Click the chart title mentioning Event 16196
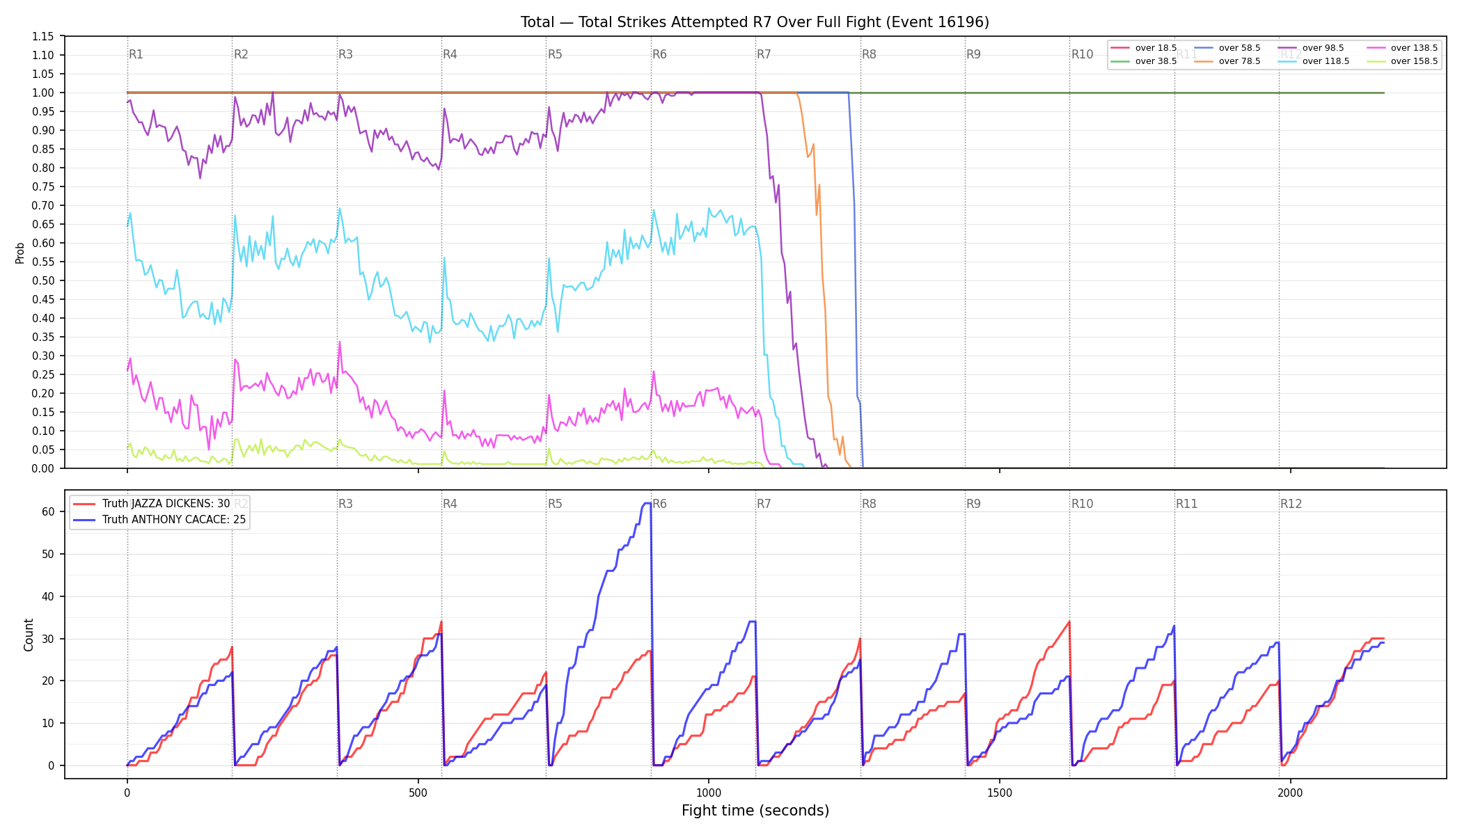The image size is (1462, 835). coord(755,22)
